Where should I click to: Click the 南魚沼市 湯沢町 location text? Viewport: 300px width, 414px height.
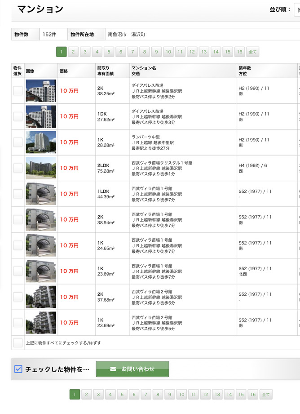[x=126, y=34]
